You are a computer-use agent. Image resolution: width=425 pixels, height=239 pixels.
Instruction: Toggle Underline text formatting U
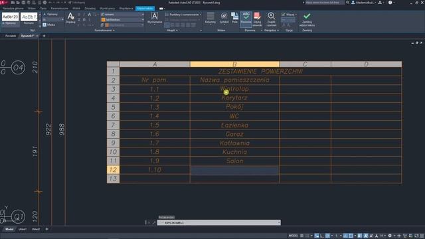tap(79, 20)
